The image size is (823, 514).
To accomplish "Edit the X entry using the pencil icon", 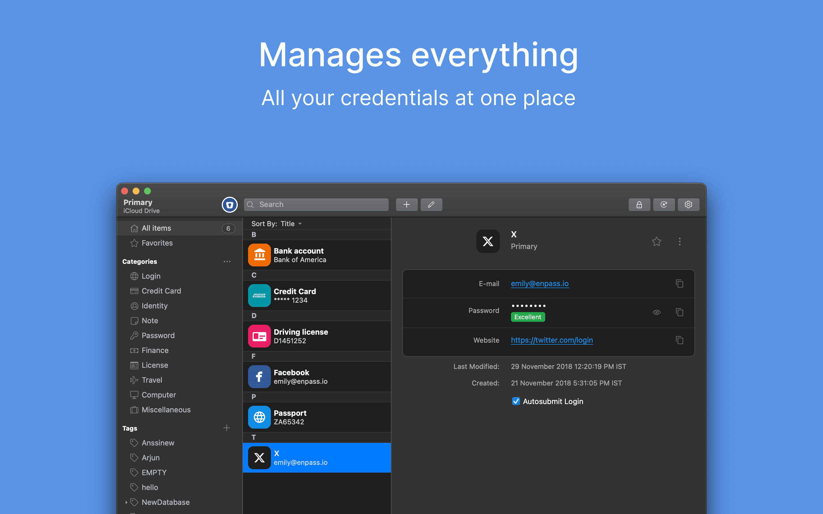I will click(x=431, y=204).
